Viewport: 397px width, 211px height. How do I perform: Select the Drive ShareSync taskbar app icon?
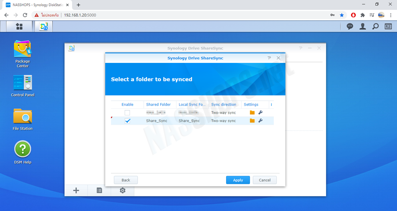pos(44,26)
